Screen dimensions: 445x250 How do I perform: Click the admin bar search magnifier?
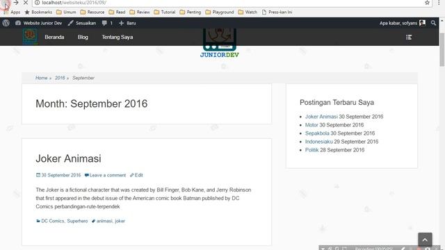point(433,23)
